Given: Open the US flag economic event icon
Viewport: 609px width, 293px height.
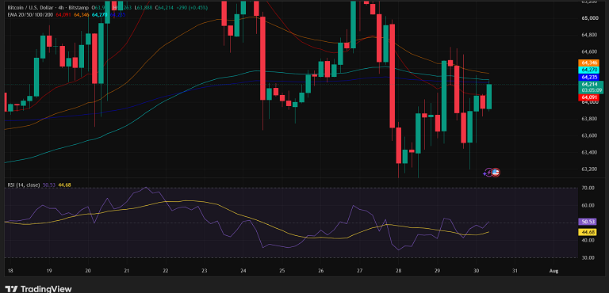Looking at the screenshot, I should click(x=496, y=173).
